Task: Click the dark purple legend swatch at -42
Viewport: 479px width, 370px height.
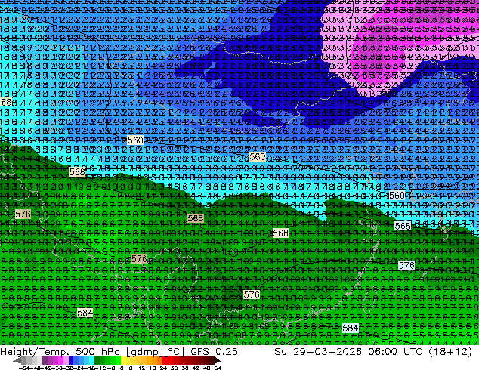Action: 45,360
